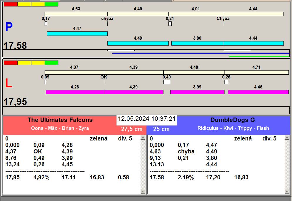Click 'zelená' in the Falcons table header
The width and height of the screenshot is (292, 201).
tap(99, 138)
